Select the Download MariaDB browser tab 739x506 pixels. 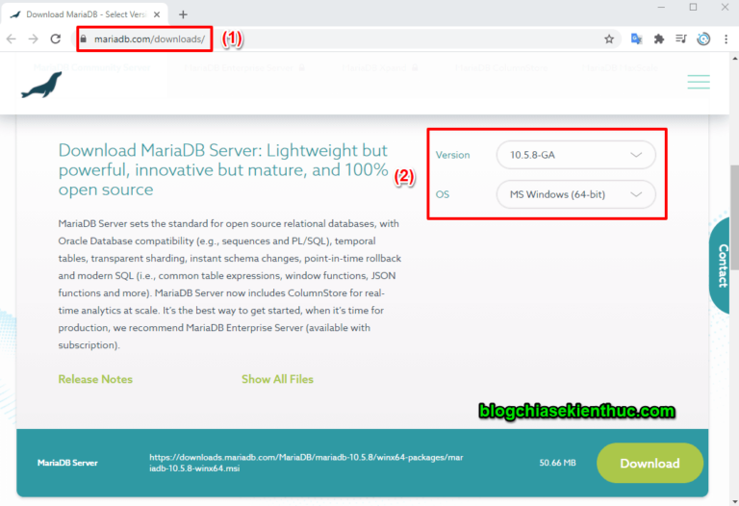(x=93, y=14)
